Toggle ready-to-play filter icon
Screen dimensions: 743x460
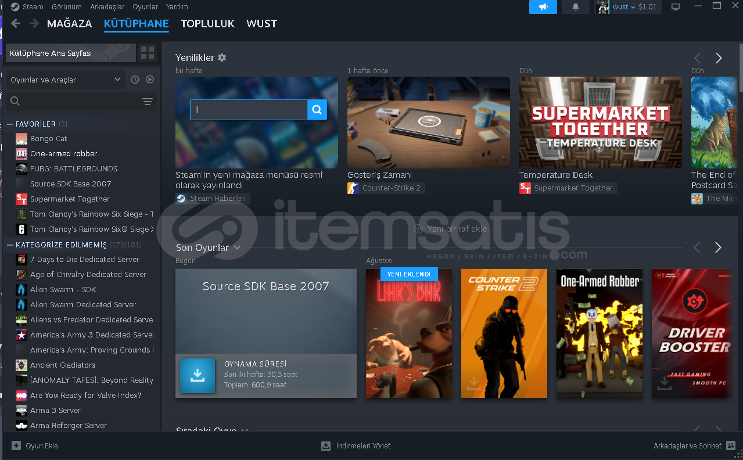[x=150, y=80]
